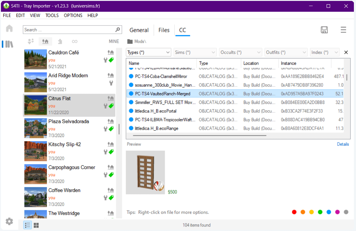Clear the filters with the X button
The height and width of the screenshot is (231, 356).
pyautogui.click(x=346, y=52)
